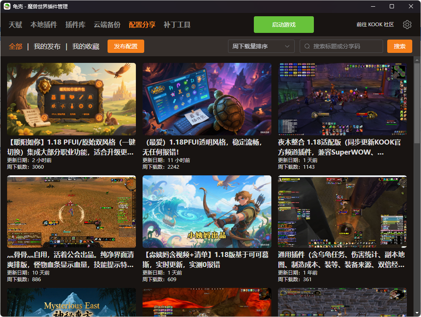
Task: Click the turtle app logo in title bar
Action: 7,6
